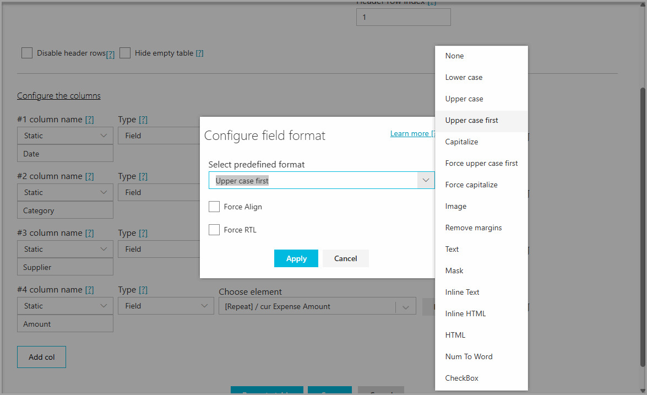Choose Force capitalize option
This screenshot has height=395, width=647.
481,185
